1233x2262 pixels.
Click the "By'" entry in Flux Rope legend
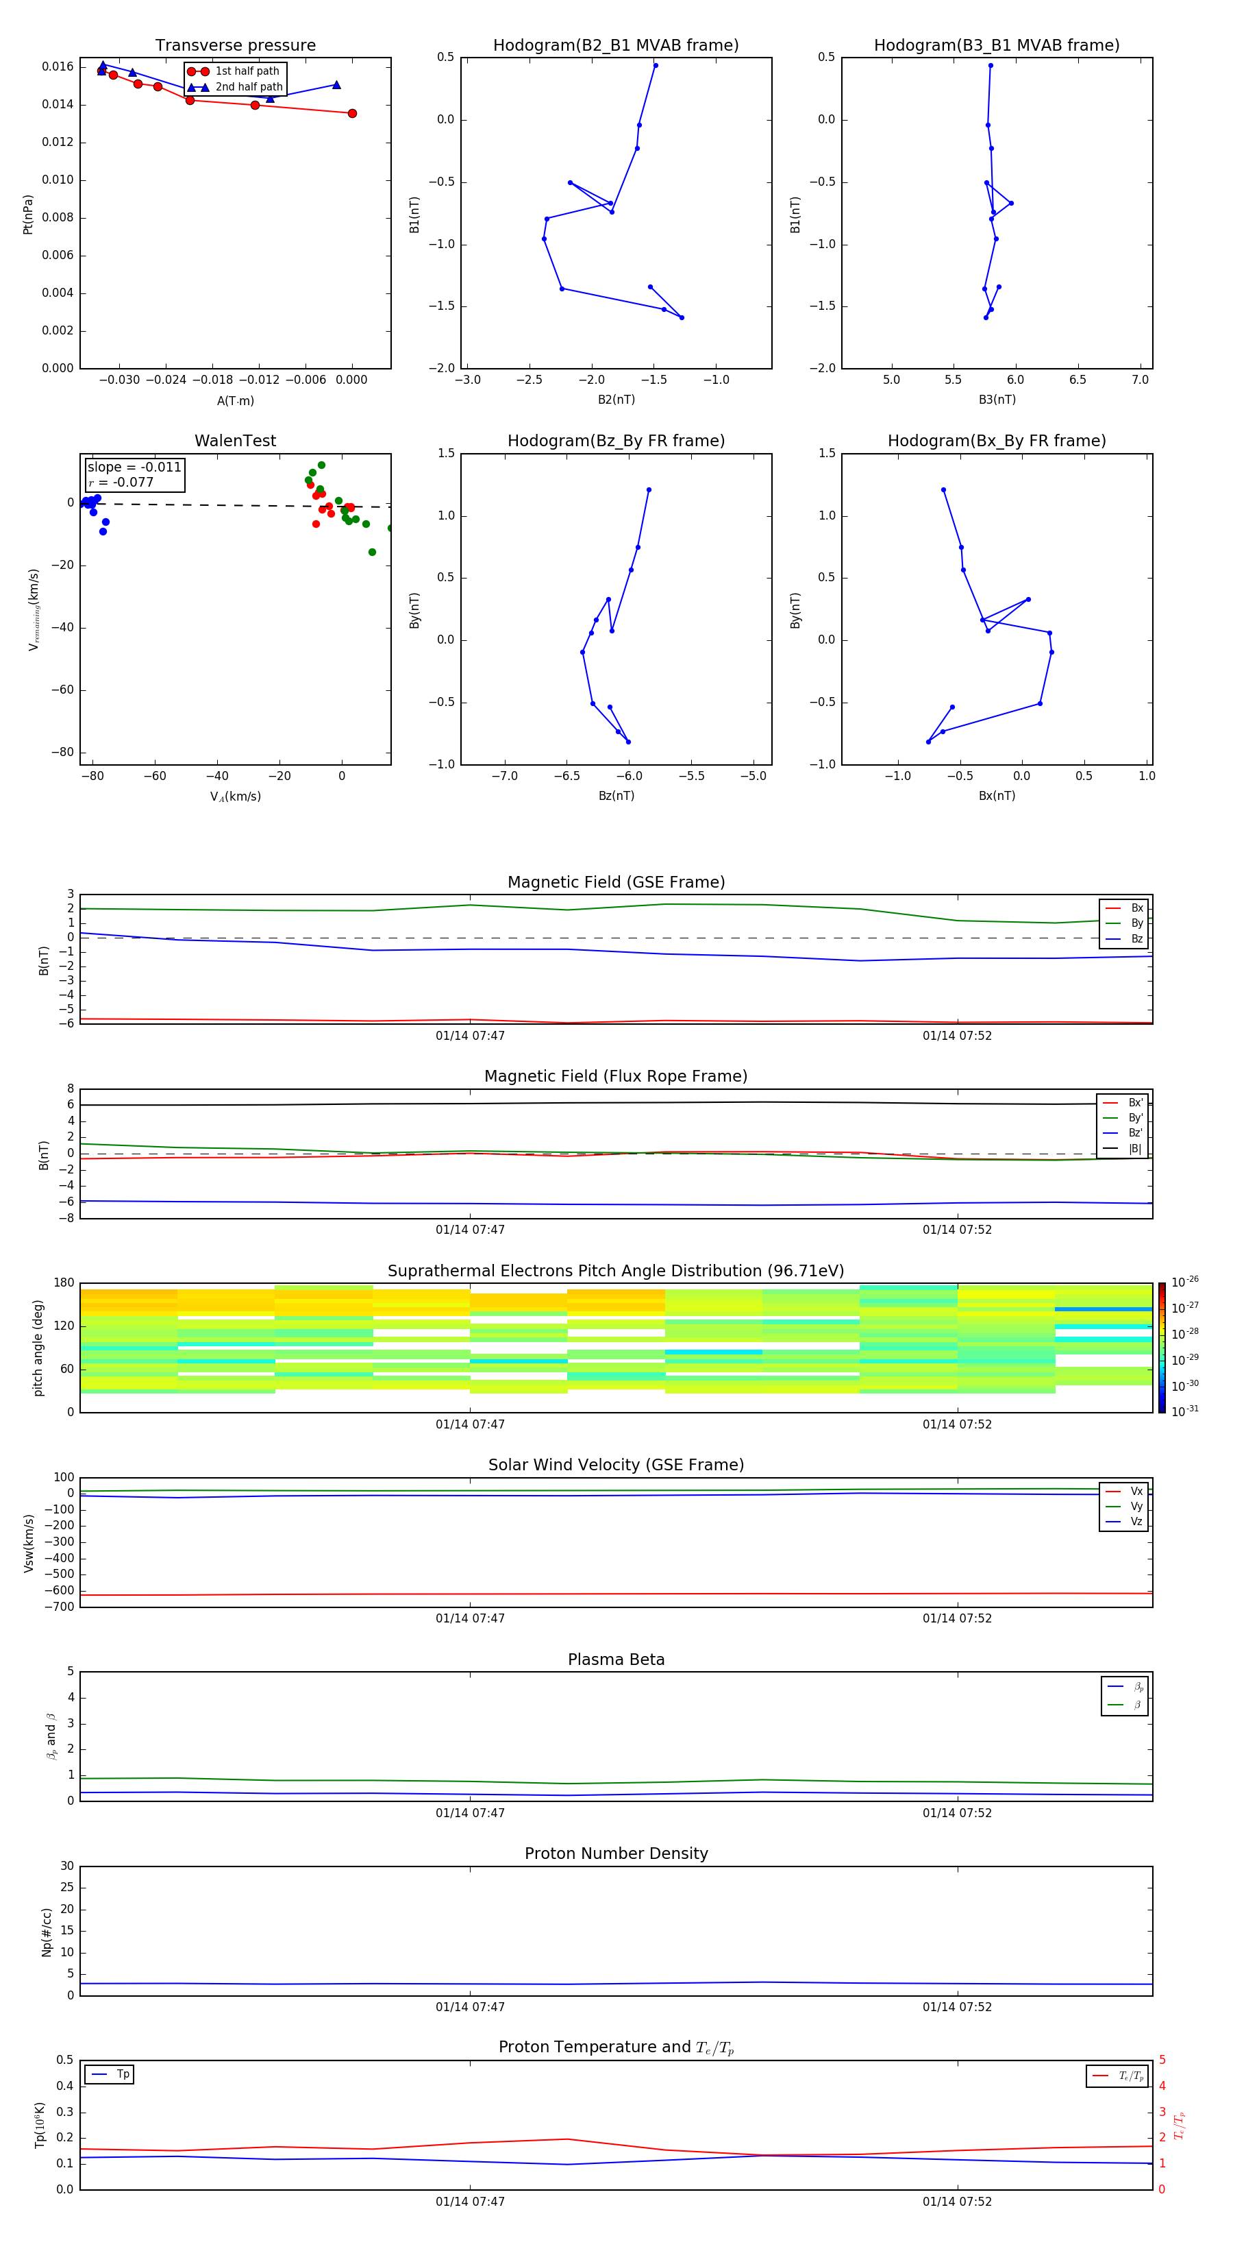[x=1123, y=1118]
